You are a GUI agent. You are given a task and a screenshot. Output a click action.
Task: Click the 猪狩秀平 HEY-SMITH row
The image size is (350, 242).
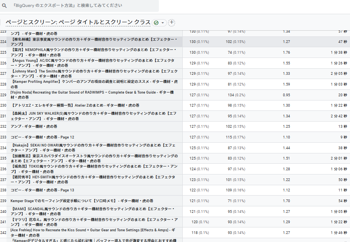click(x=94, y=179)
